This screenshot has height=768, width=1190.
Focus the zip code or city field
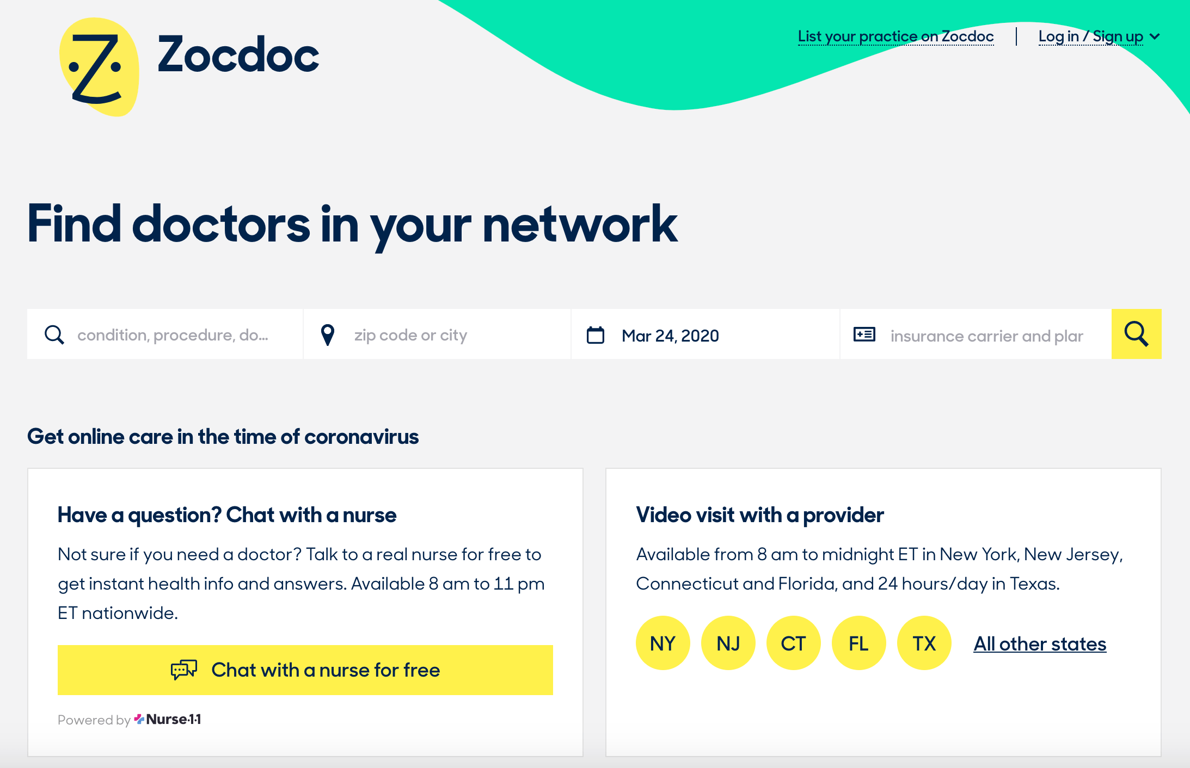click(437, 334)
